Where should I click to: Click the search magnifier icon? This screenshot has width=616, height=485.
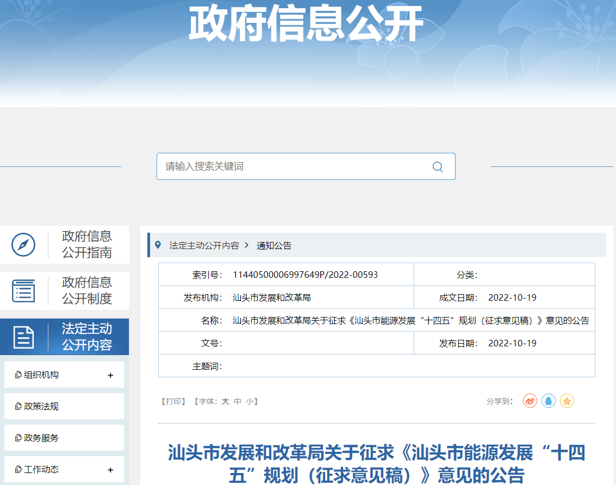(438, 167)
